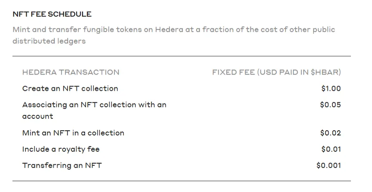Viewport: 372px width, 192px height.
Task: Select the FIXED FEE column header
Action: point(276,72)
